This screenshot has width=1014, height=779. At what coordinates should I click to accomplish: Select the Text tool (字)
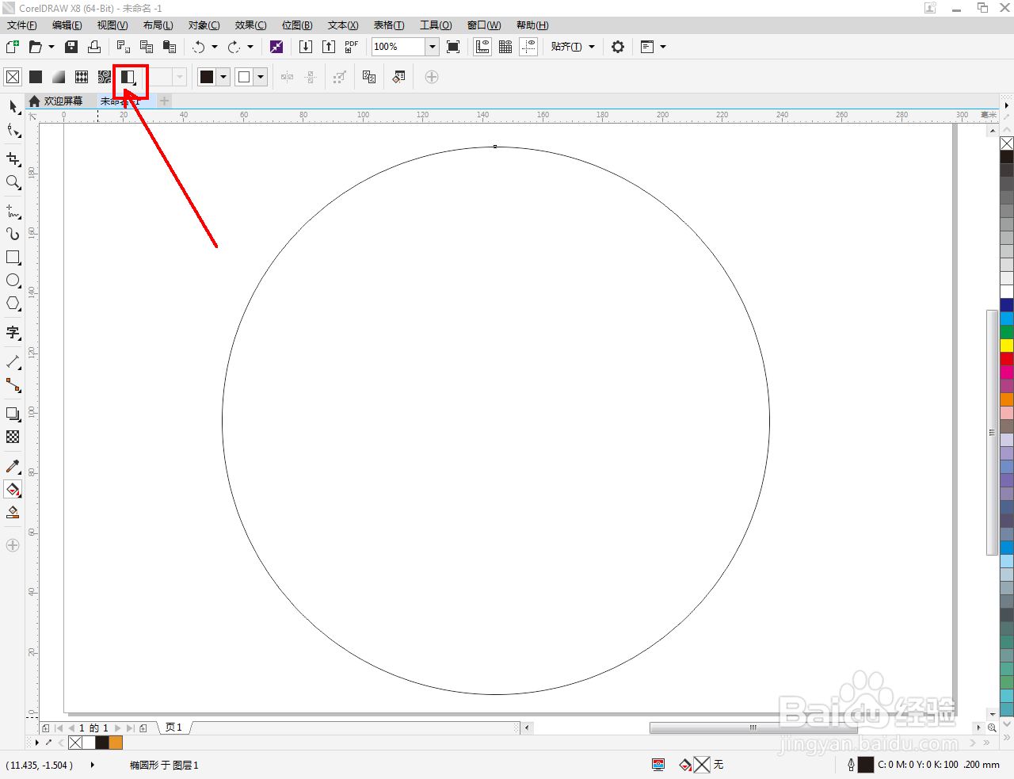point(13,333)
